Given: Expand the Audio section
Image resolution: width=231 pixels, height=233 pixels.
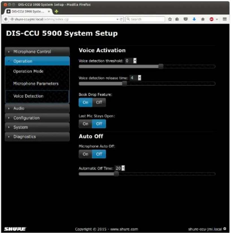Looking at the screenshot, I should pos(37,108).
